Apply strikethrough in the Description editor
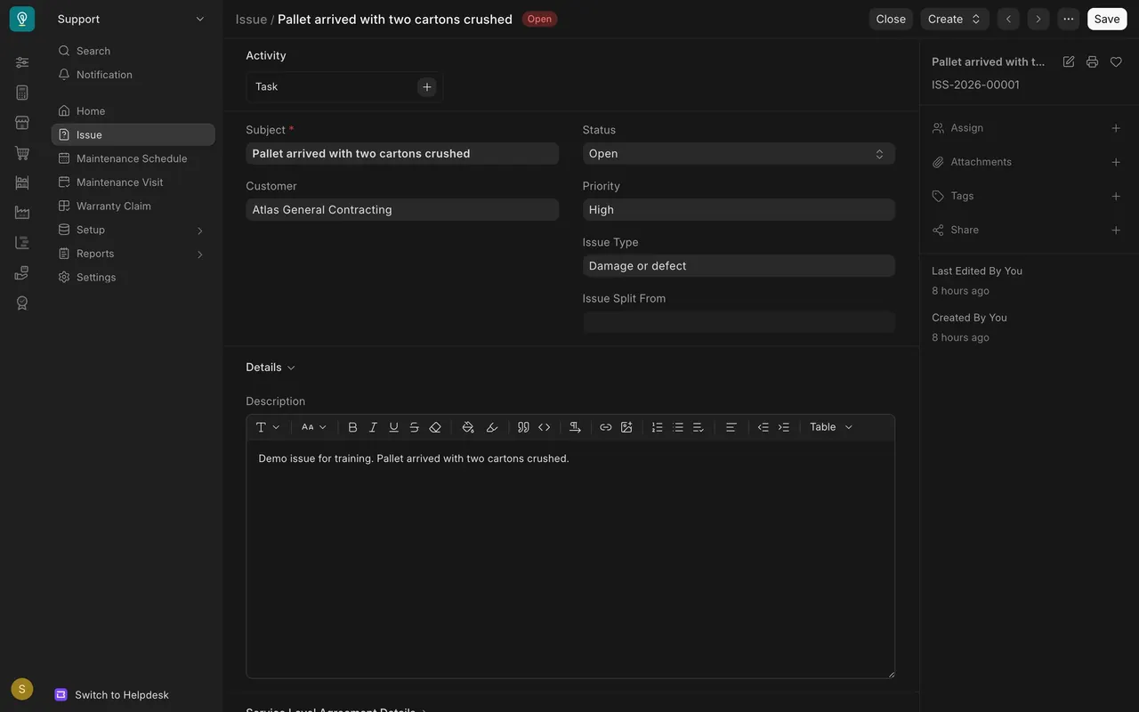 point(414,427)
